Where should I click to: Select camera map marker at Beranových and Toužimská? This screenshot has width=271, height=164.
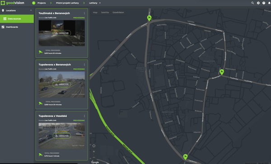pyautogui.click(x=222, y=72)
